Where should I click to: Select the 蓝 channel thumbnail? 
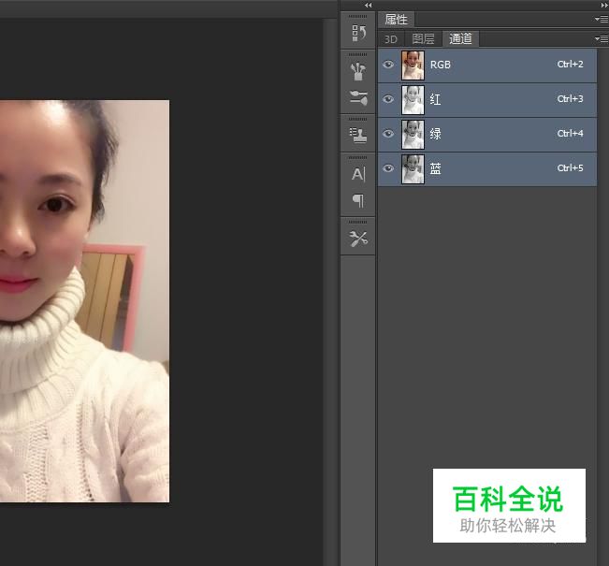(413, 169)
